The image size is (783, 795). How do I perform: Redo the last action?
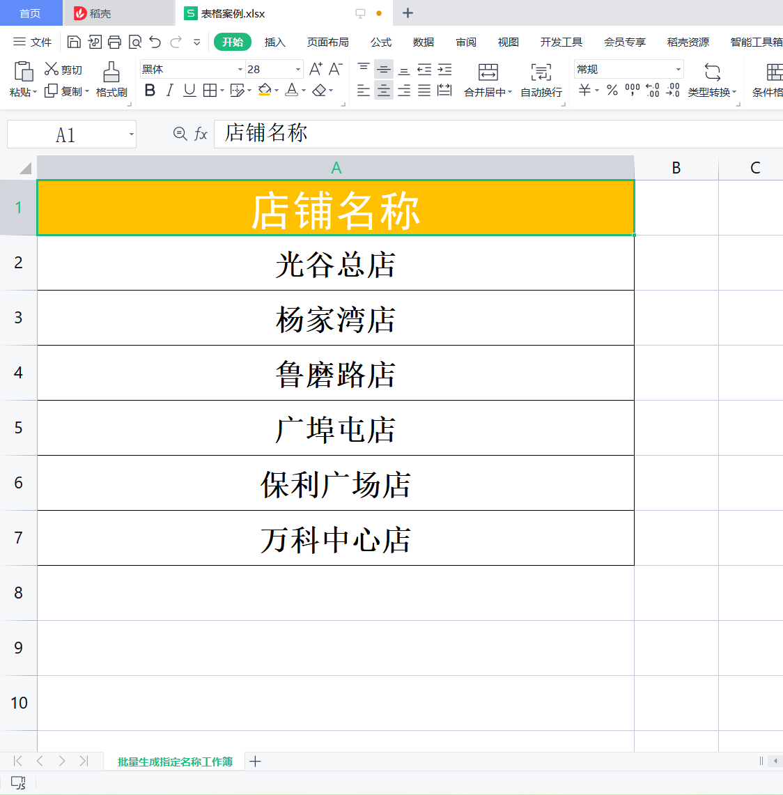click(176, 42)
